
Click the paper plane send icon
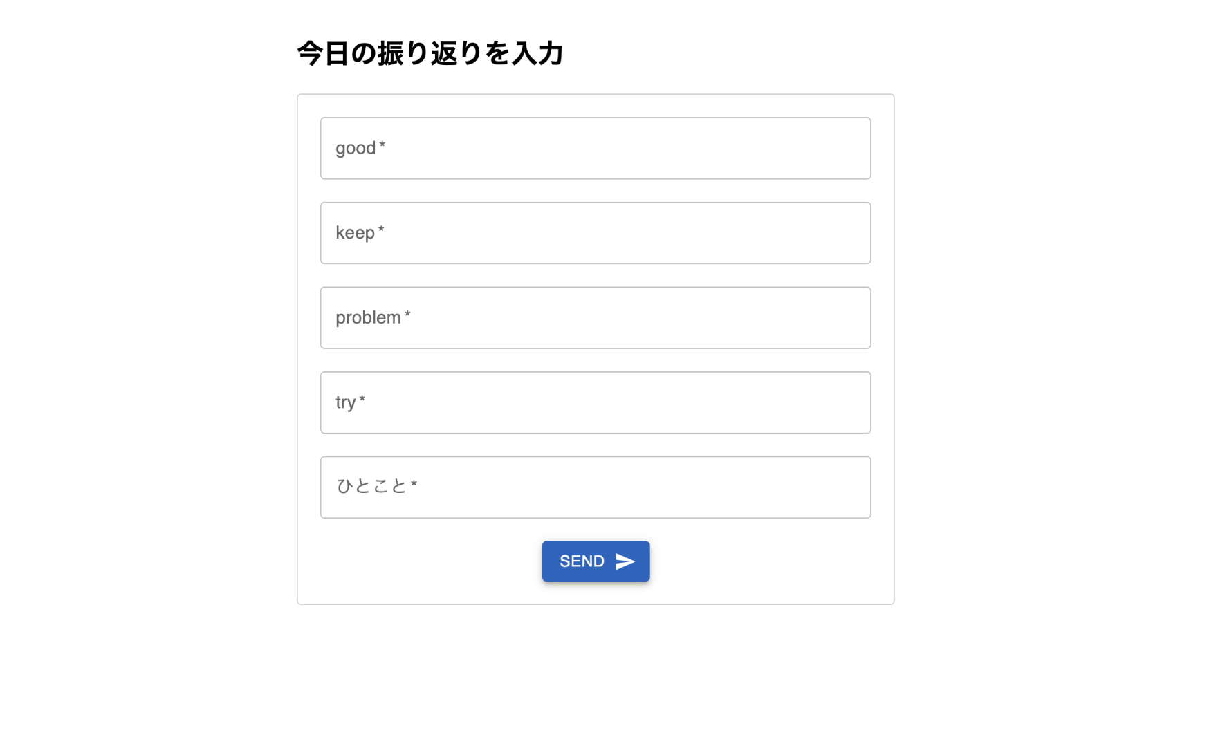[625, 561]
